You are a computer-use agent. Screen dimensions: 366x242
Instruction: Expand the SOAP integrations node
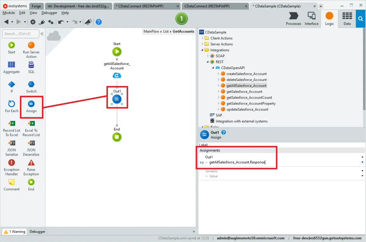pos(208,56)
